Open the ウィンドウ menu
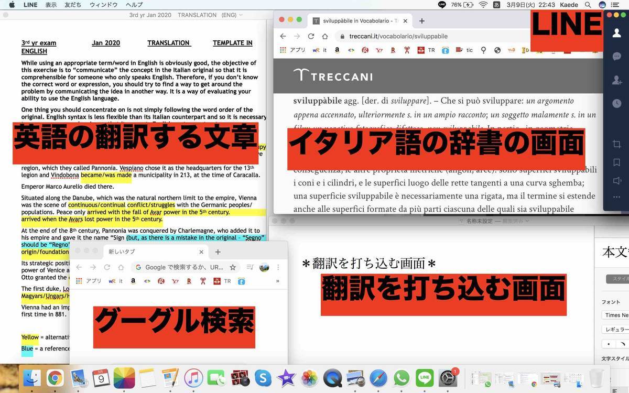The width and height of the screenshot is (629, 393). (103, 5)
